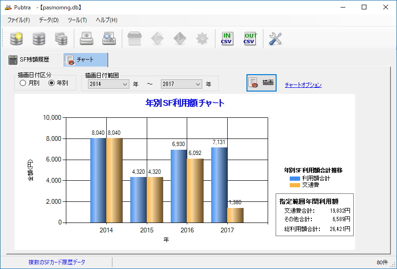Open the データ(D) menu

point(48,20)
